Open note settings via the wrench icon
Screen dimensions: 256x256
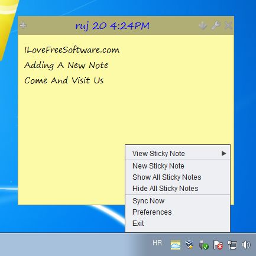pos(216,25)
